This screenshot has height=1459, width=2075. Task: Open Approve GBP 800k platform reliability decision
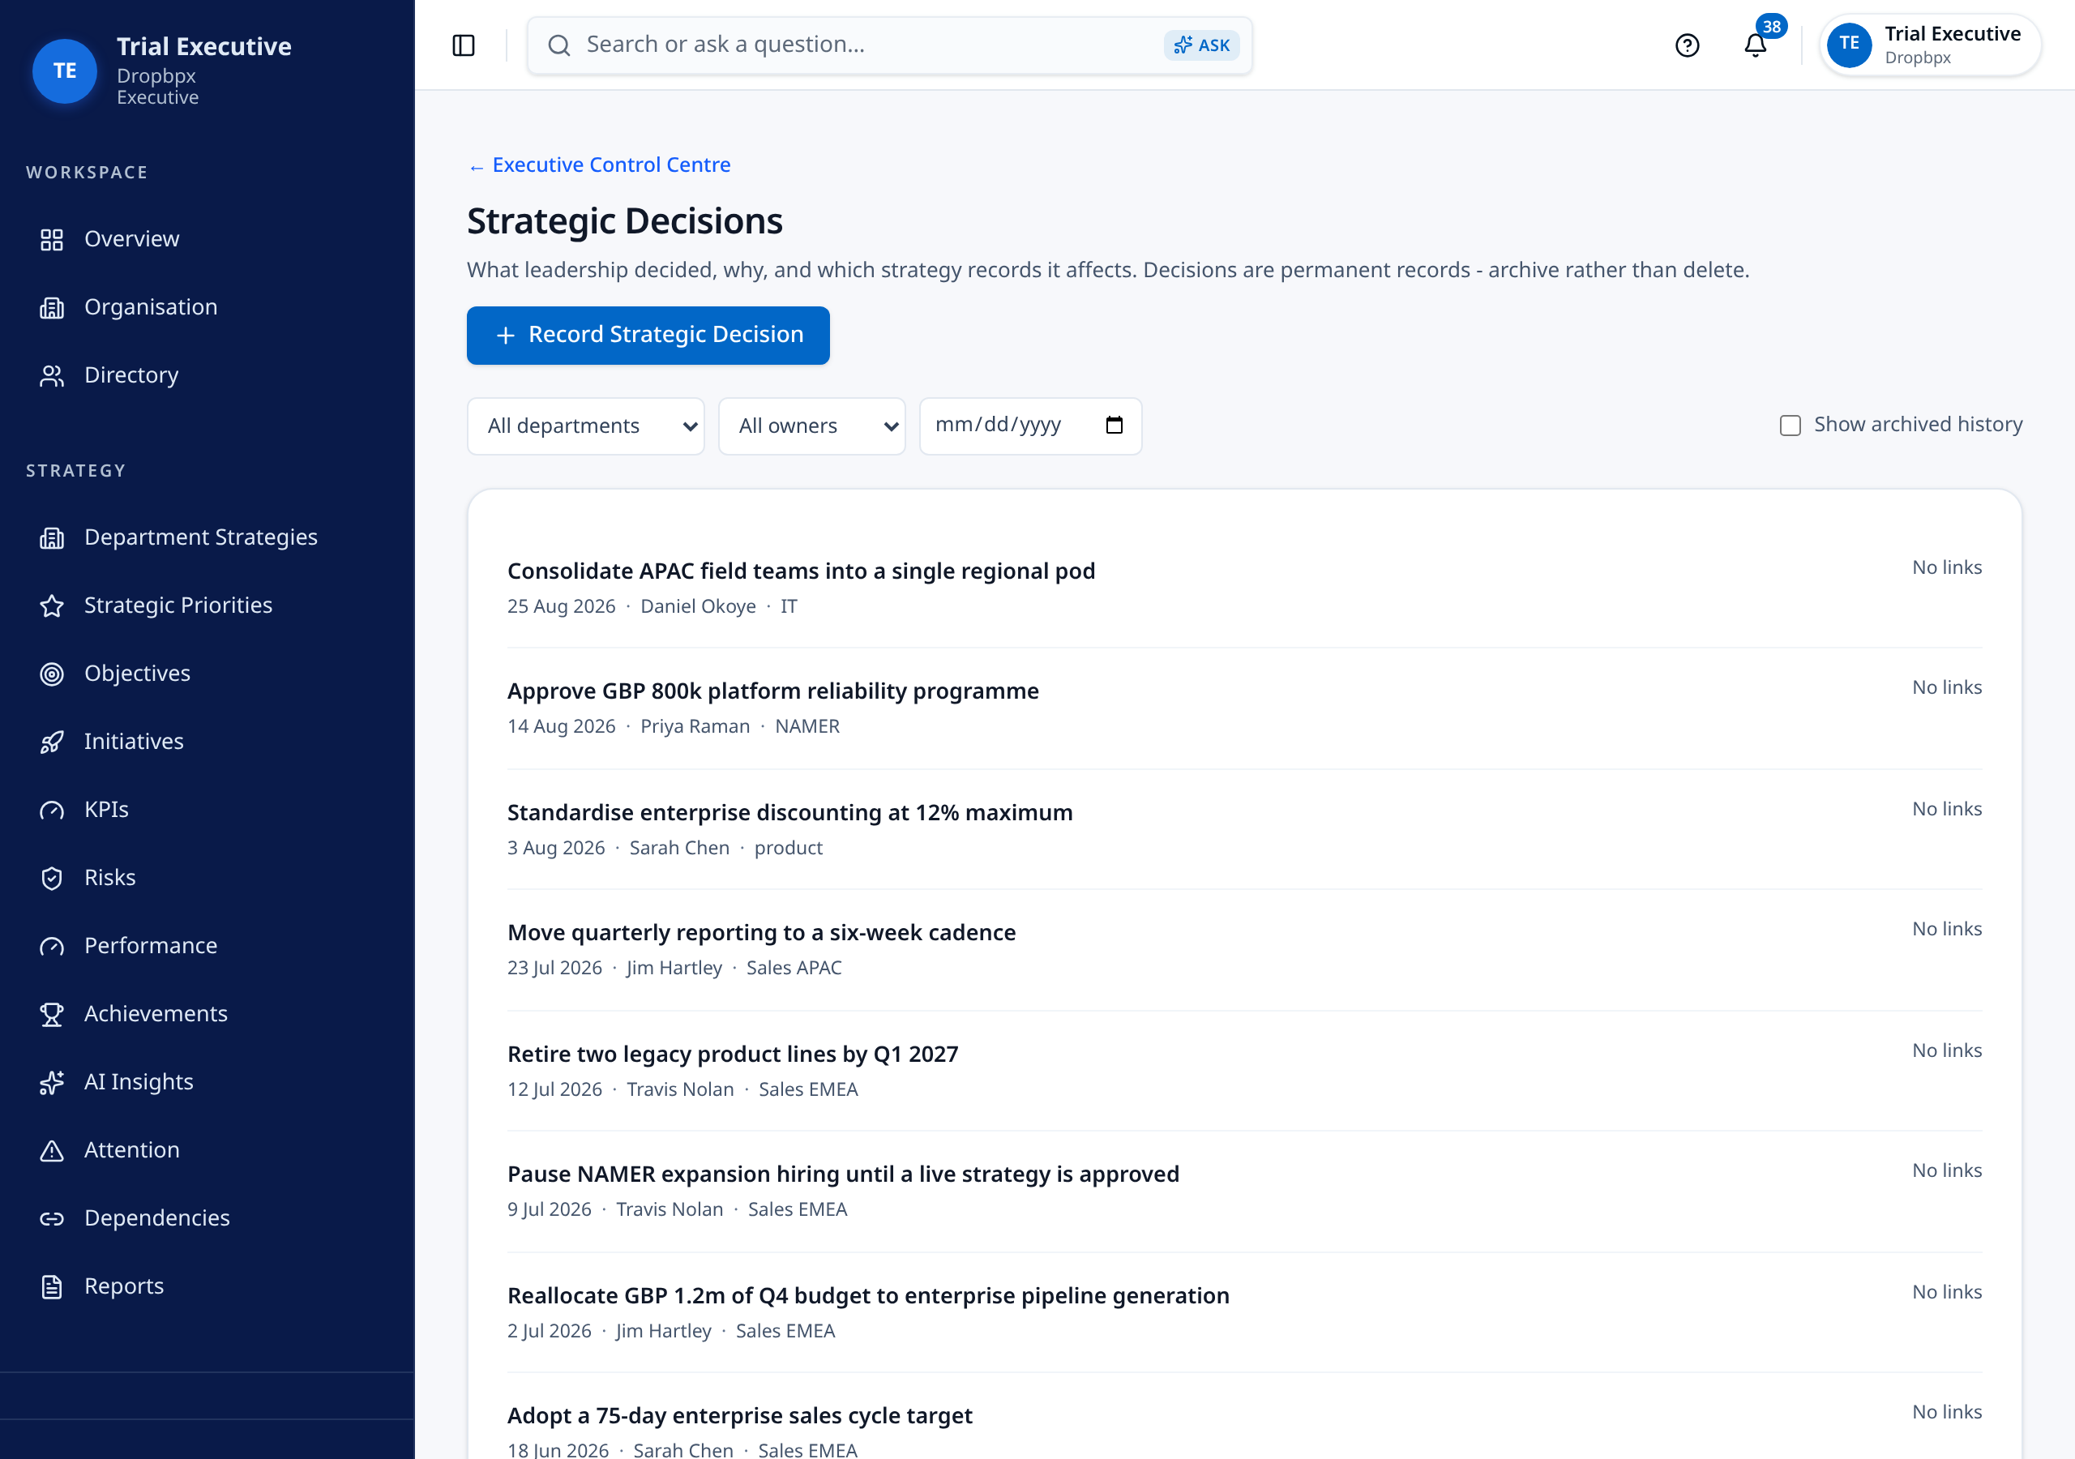pyautogui.click(x=772, y=691)
